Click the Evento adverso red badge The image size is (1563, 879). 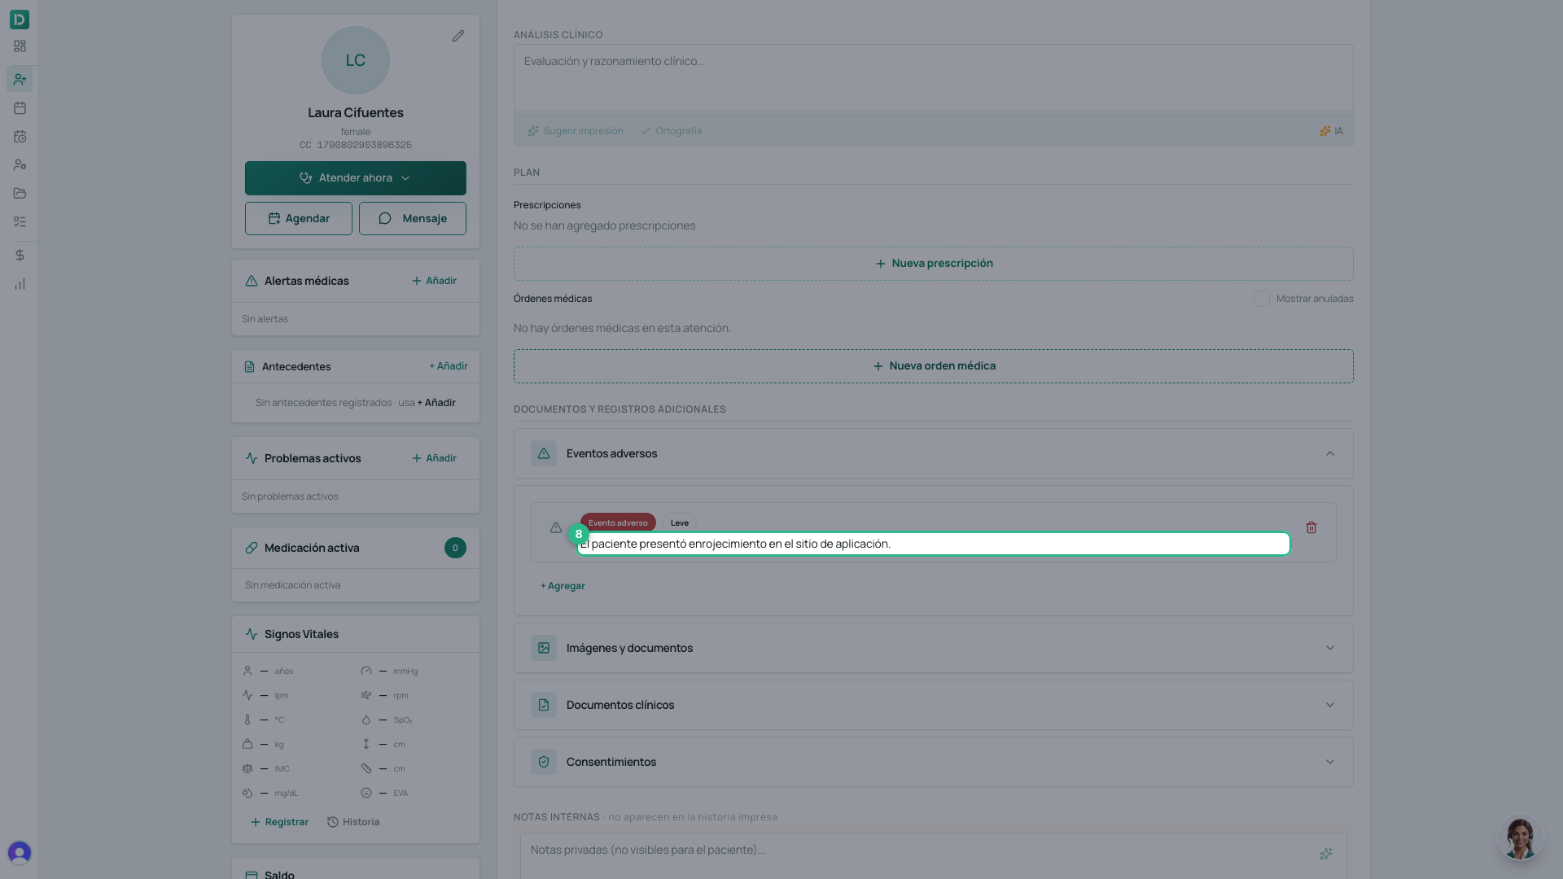(618, 523)
